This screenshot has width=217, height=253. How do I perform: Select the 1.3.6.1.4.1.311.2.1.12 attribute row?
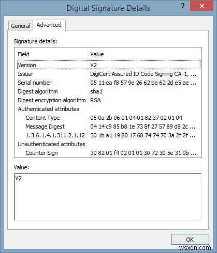pyautogui.click(x=109, y=135)
